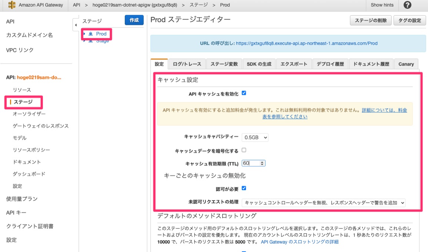
Task: Enable キャッシュデータを暗号化する checkbox
Action: [x=244, y=150]
